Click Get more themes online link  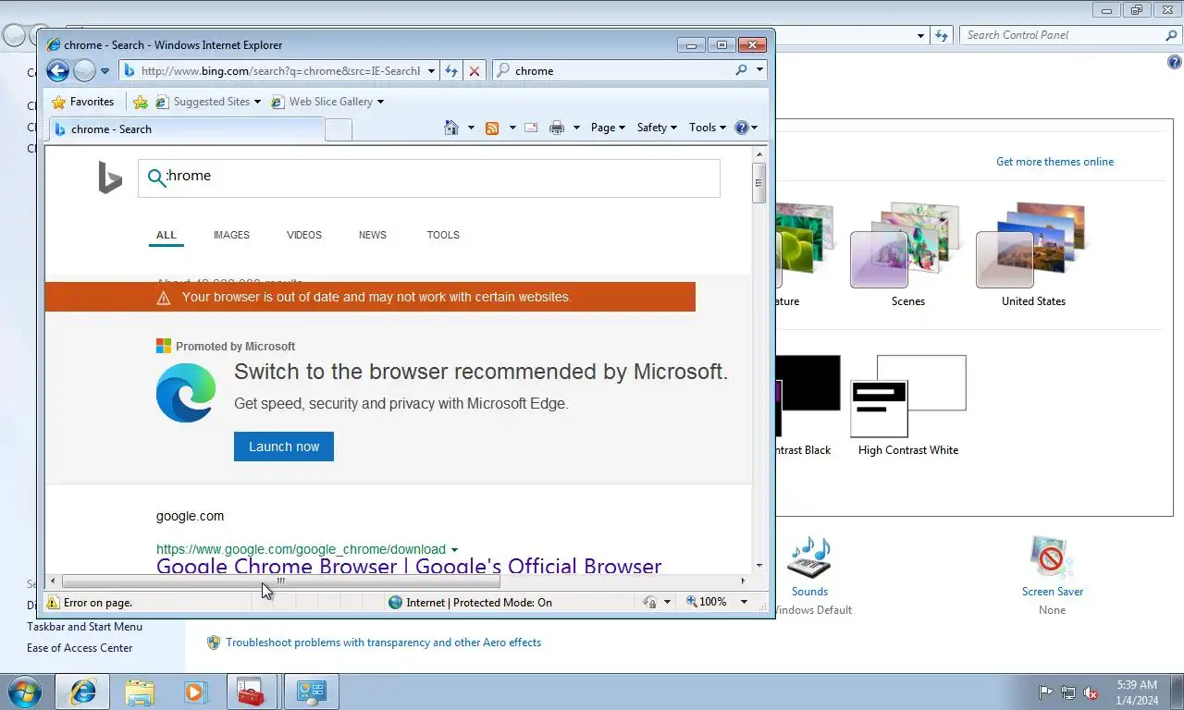pos(1054,162)
